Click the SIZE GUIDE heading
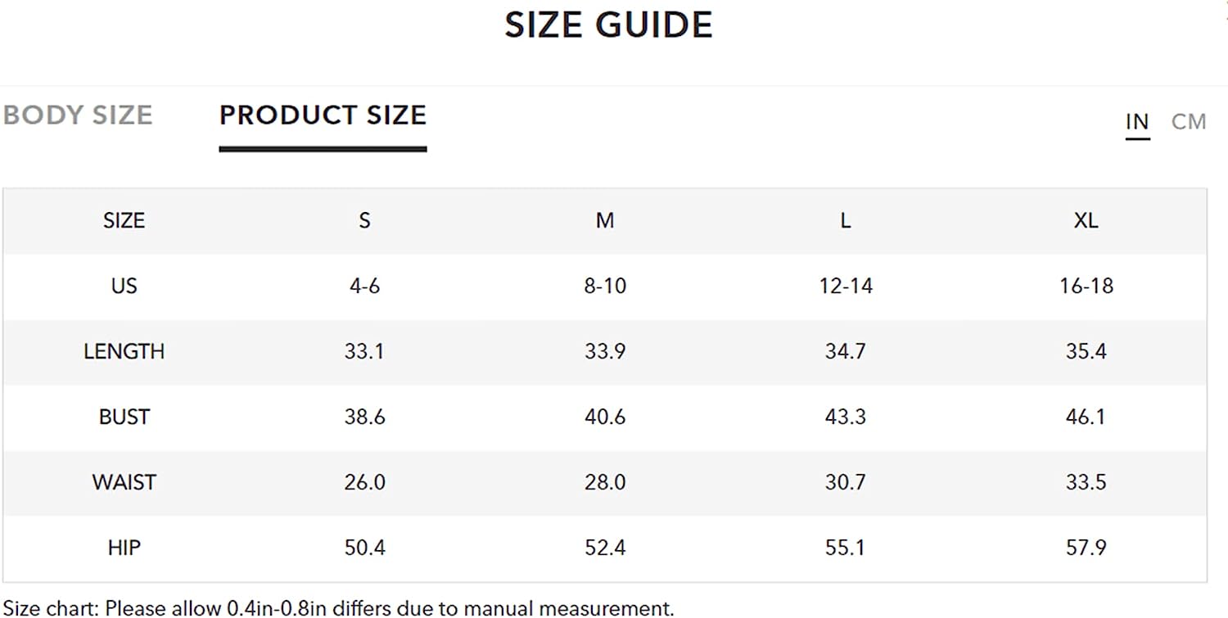Viewport: 1228px width, 618px height. (608, 25)
